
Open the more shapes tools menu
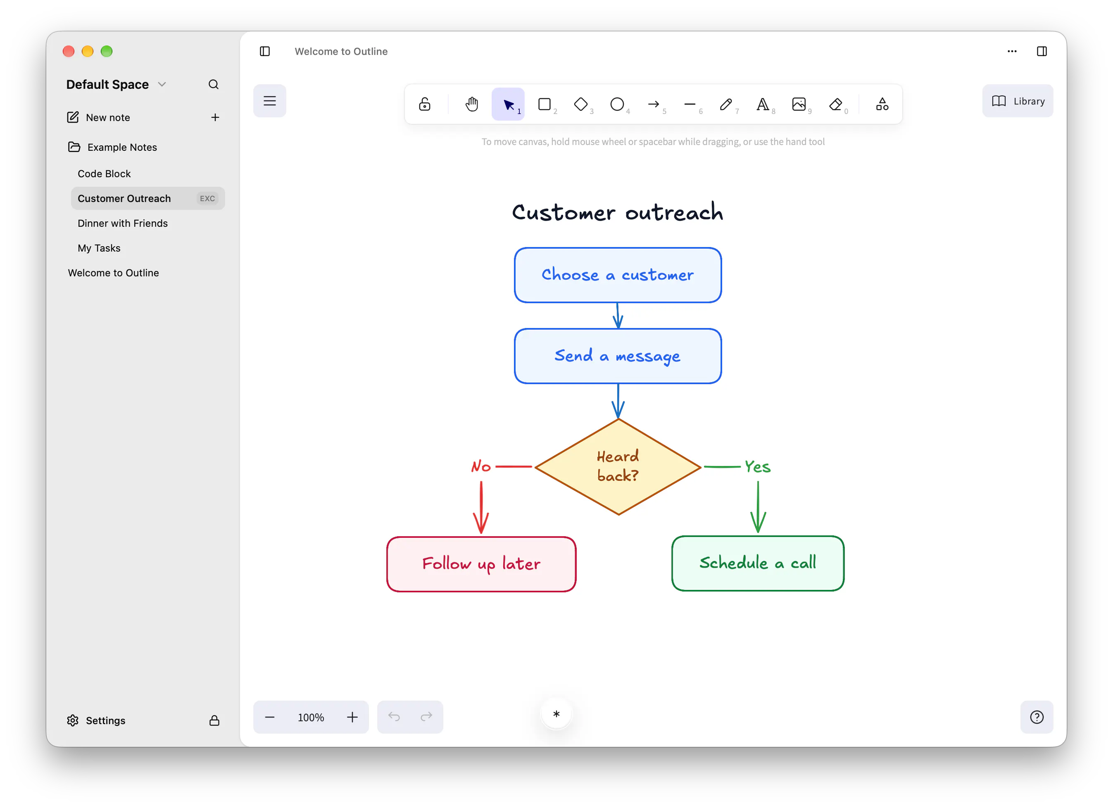(882, 104)
